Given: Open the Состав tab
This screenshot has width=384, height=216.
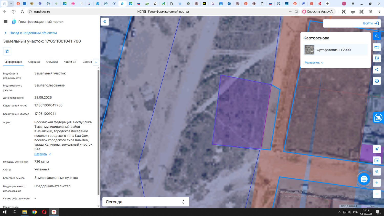Looking at the screenshot, I should click(x=87, y=62).
